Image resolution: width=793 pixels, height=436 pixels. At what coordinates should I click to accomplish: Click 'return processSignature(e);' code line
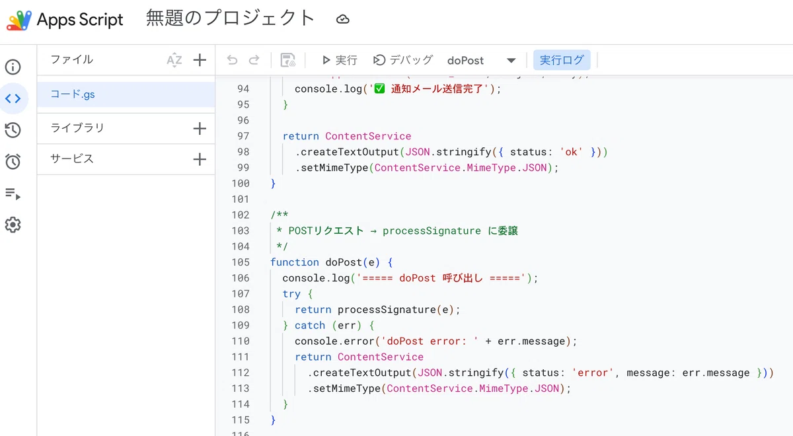pyautogui.click(x=377, y=310)
